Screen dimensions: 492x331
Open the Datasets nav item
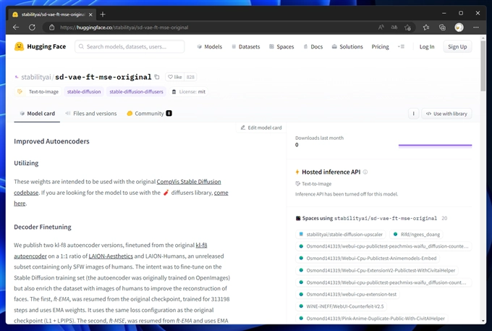(x=246, y=46)
